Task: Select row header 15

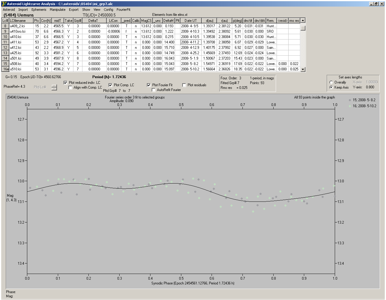Action: coord(5,64)
